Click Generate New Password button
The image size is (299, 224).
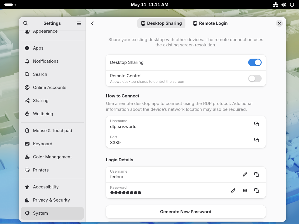point(186,212)
